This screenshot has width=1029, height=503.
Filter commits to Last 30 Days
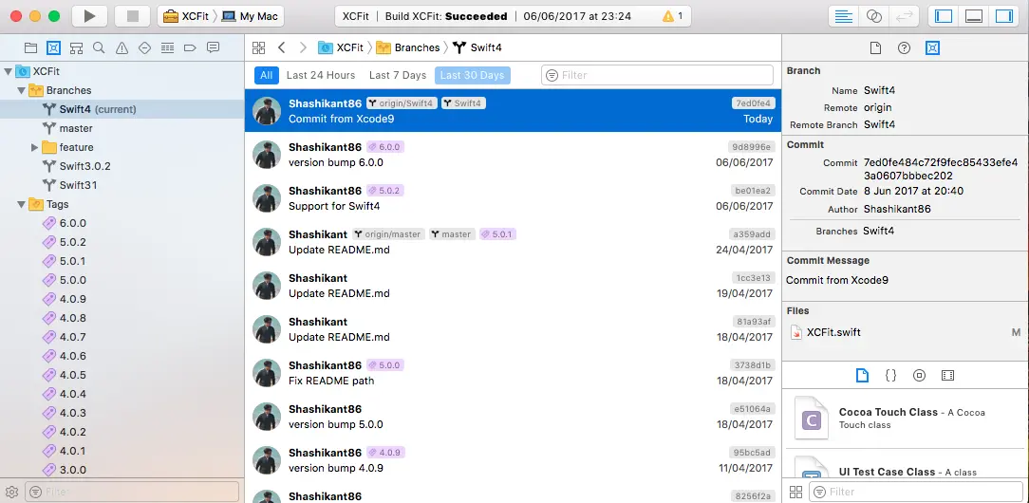[473, 75]
